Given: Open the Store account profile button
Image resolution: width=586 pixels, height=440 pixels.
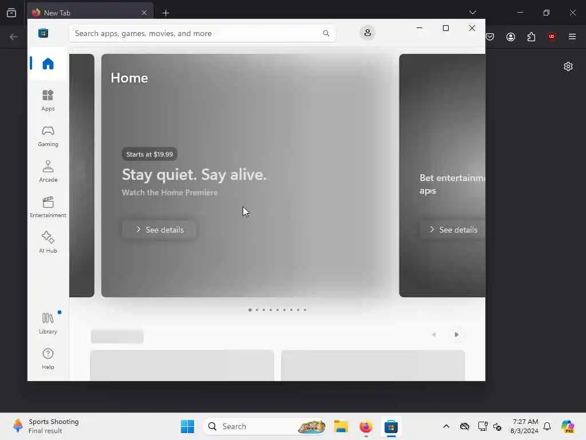Looking at the screenshot, I should click(x=367, y=33).
